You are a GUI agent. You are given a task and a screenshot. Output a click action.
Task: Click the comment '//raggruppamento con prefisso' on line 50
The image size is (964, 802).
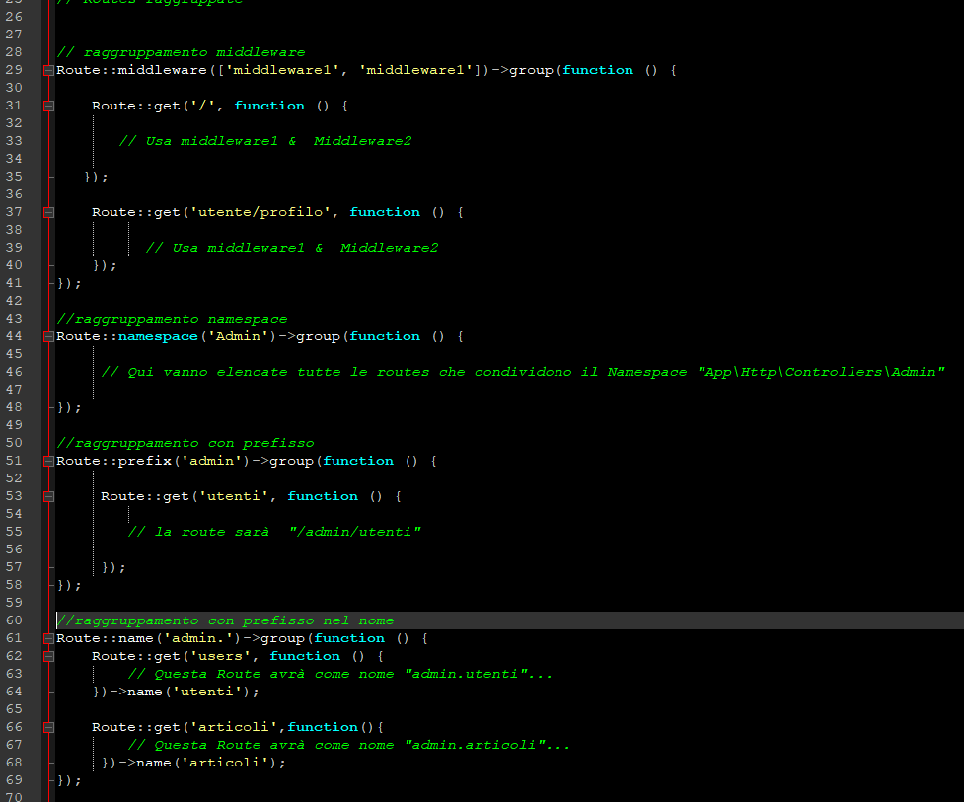185,443
